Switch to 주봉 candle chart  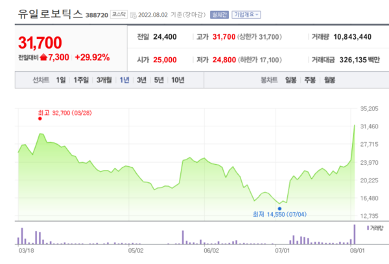click(310, 80)
